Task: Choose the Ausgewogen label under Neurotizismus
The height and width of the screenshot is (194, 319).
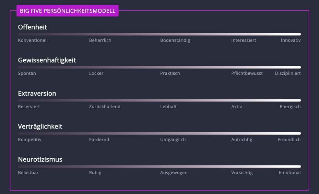Action: coord(174,173)
